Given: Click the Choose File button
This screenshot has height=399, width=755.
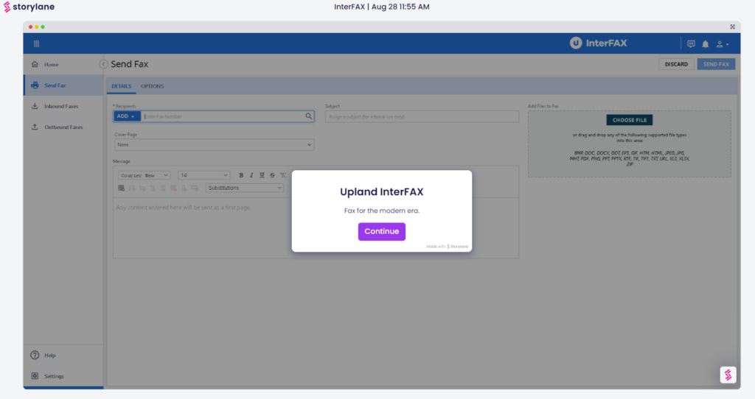Looking at the screenshot, I should click(630, 120).
